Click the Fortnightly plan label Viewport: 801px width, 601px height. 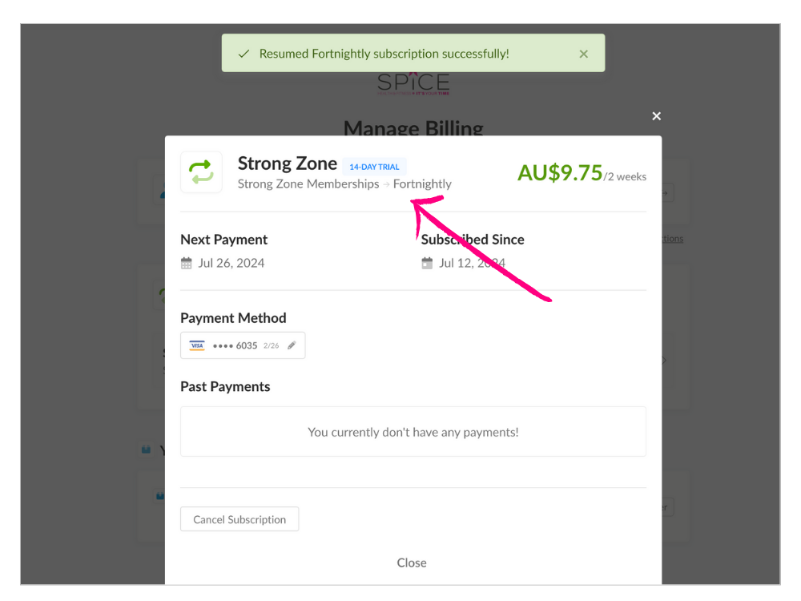[x=422, y=184]
